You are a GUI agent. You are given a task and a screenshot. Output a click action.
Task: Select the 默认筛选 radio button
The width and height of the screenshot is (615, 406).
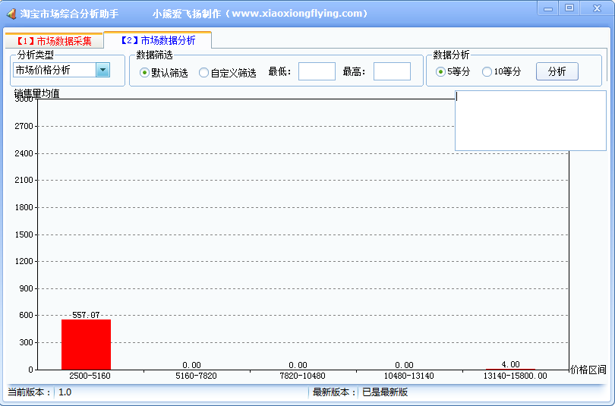click(x=144, y=73)
